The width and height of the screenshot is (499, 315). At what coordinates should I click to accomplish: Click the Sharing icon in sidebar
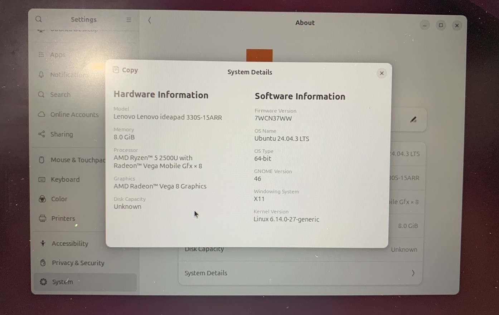click(42, 134)
